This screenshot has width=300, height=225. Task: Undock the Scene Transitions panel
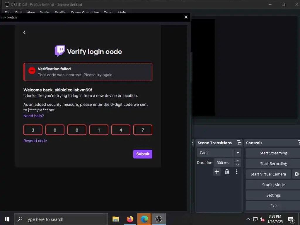point(239,143)
